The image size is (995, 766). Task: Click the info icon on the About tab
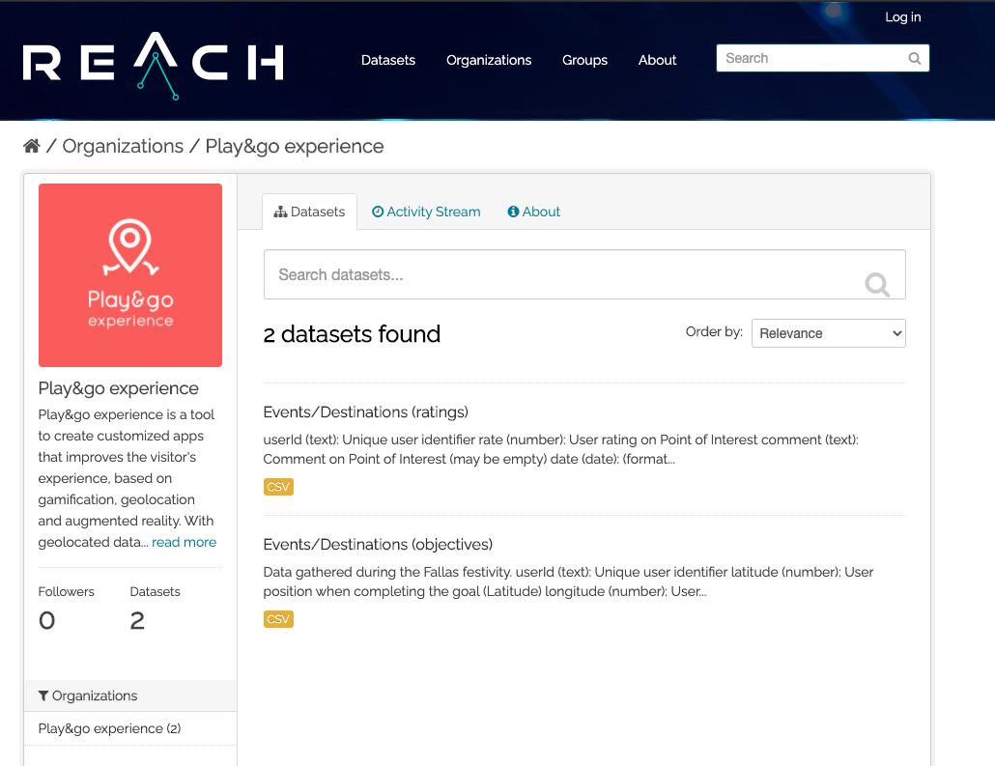tap(512, 211)
